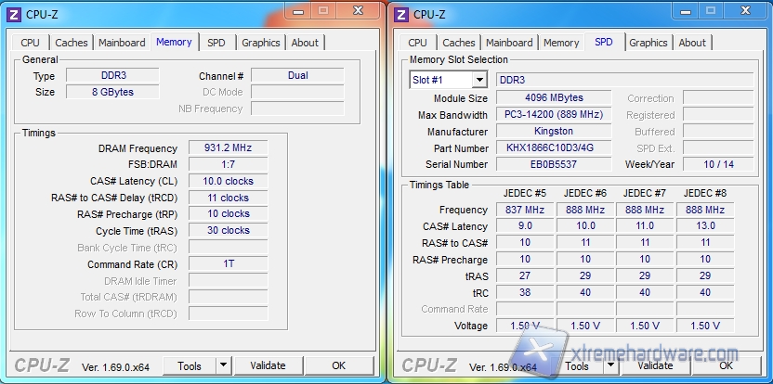Close the right CPU-Z window showing SPD
The image size is (773, 384).
(743, 10)
